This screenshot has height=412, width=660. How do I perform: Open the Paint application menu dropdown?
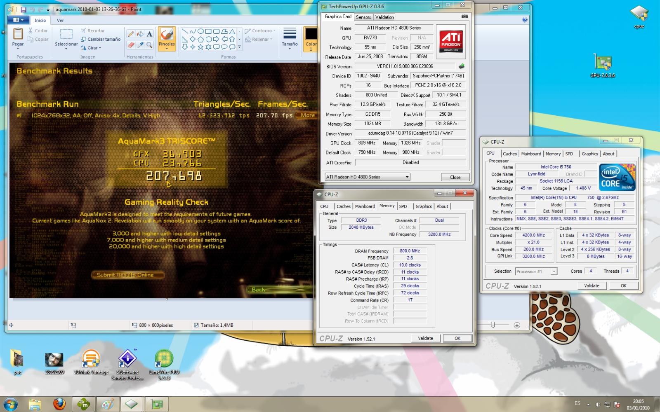pos(19,20)
